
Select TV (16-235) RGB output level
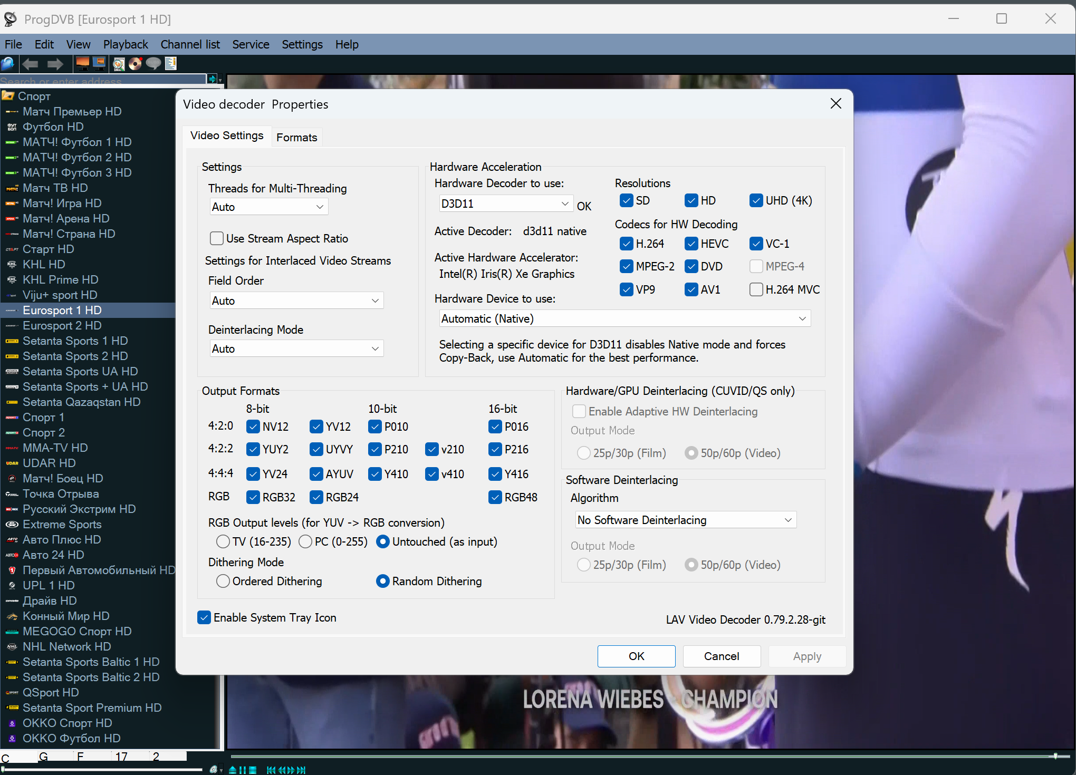[x=223, y=541]
